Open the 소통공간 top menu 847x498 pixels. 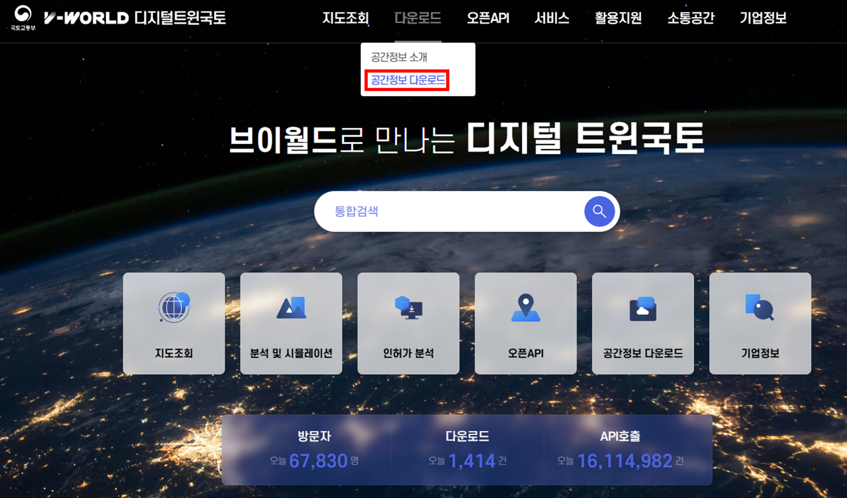[x=691, y=18]
